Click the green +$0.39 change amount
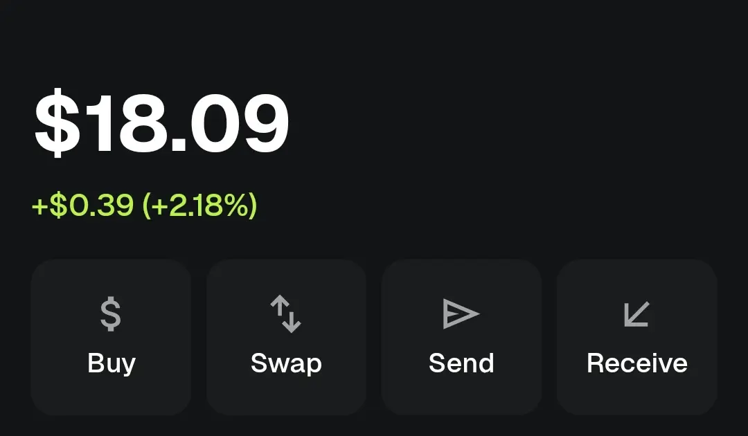This screenshot has height=436, width=748. [x=82, y=206]
